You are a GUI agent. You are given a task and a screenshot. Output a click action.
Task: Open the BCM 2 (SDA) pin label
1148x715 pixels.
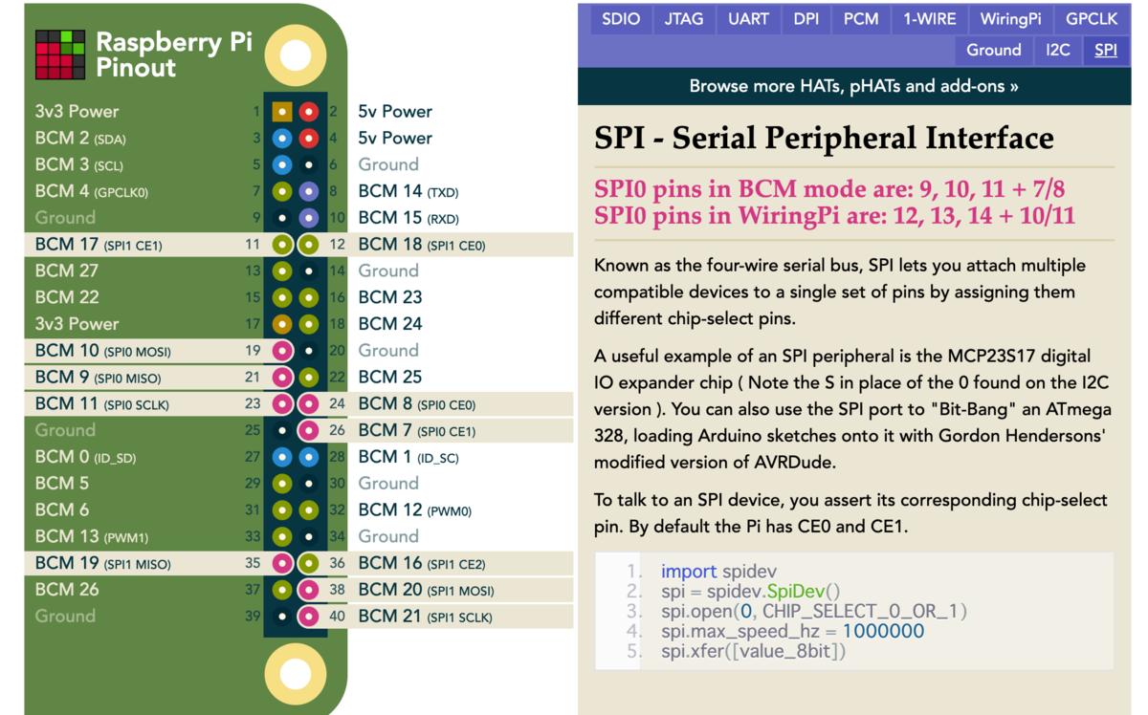pos(79,139)
